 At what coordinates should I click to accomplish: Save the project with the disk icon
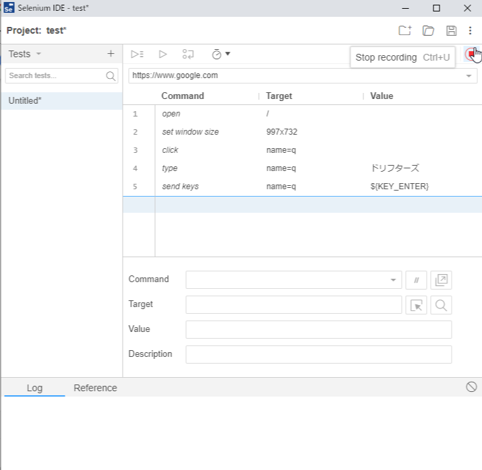pos(452,31)
